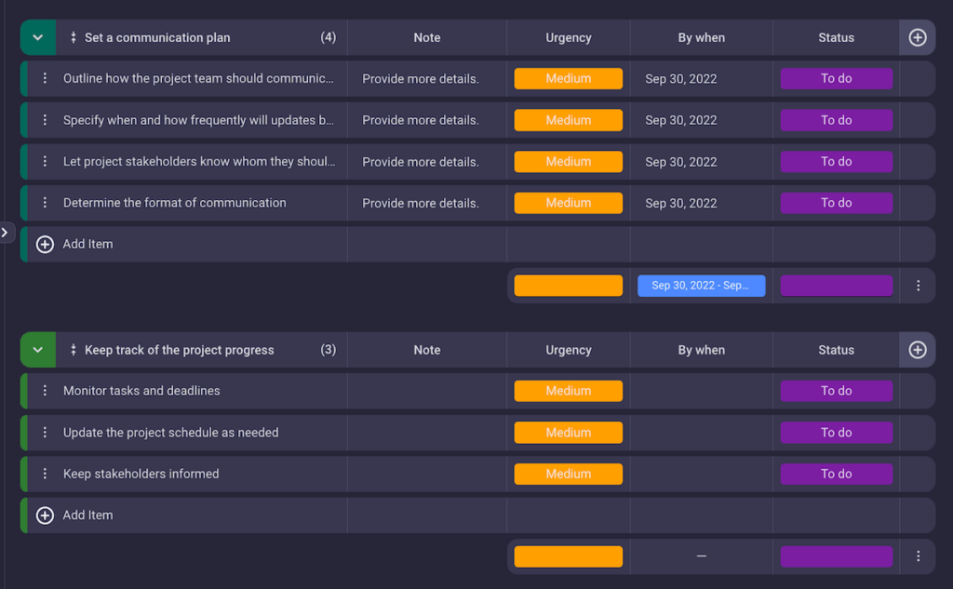Open the row menu for Determine the format of communication
The width and height of the screenshot is (953, 589).
coord(44,202)
